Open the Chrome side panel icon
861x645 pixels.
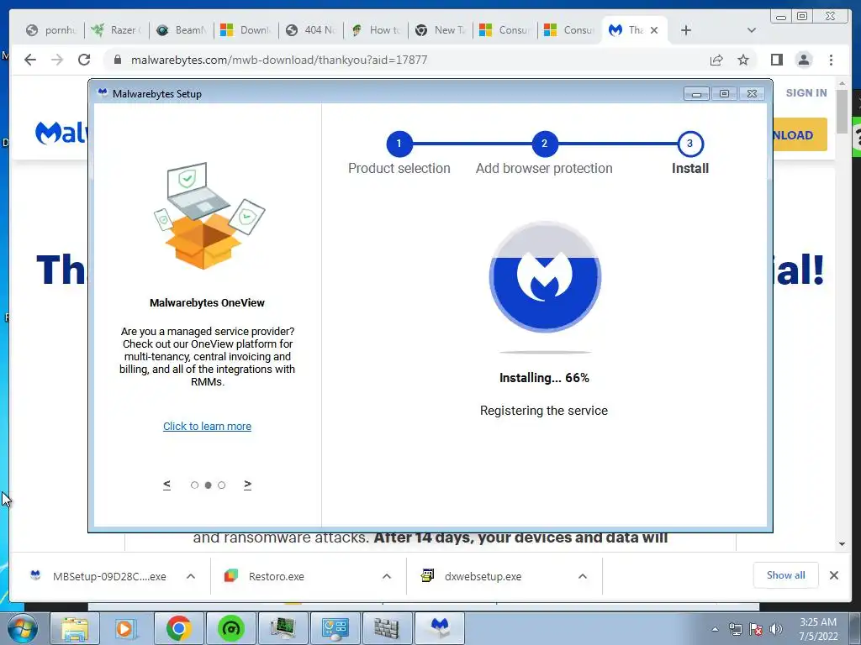[777, 60]
